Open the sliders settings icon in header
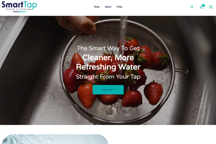Image resolution: width=216 pixels, height=144 pixels. pos(211,7)
